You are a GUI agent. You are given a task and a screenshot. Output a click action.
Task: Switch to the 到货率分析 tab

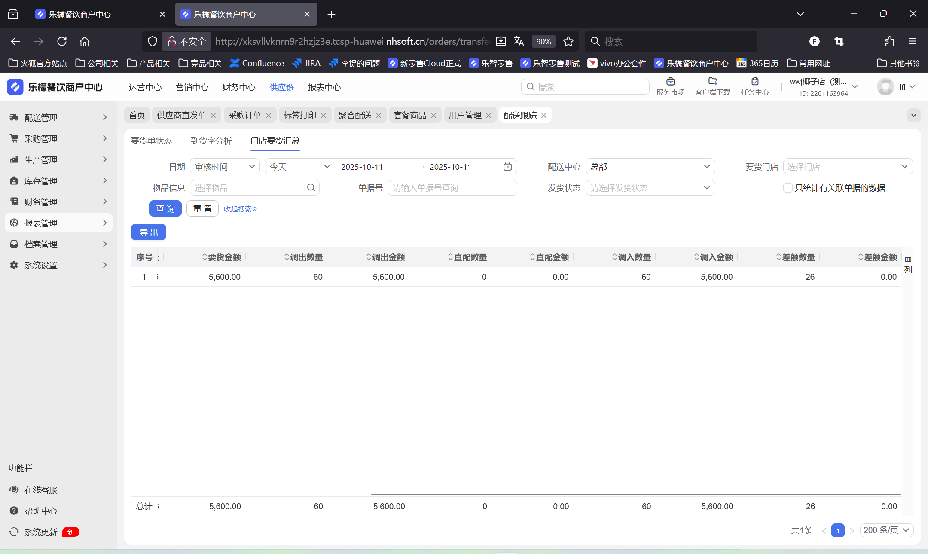(211, 141)
